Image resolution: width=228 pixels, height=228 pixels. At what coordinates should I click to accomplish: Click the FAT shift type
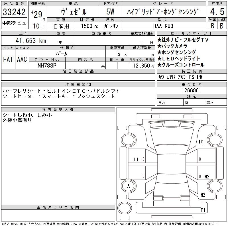(x=8, y=59)
